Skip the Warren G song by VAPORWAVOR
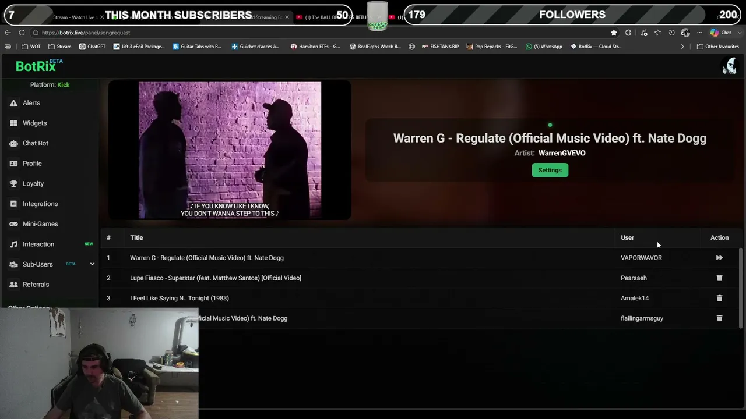 [719, 258]
